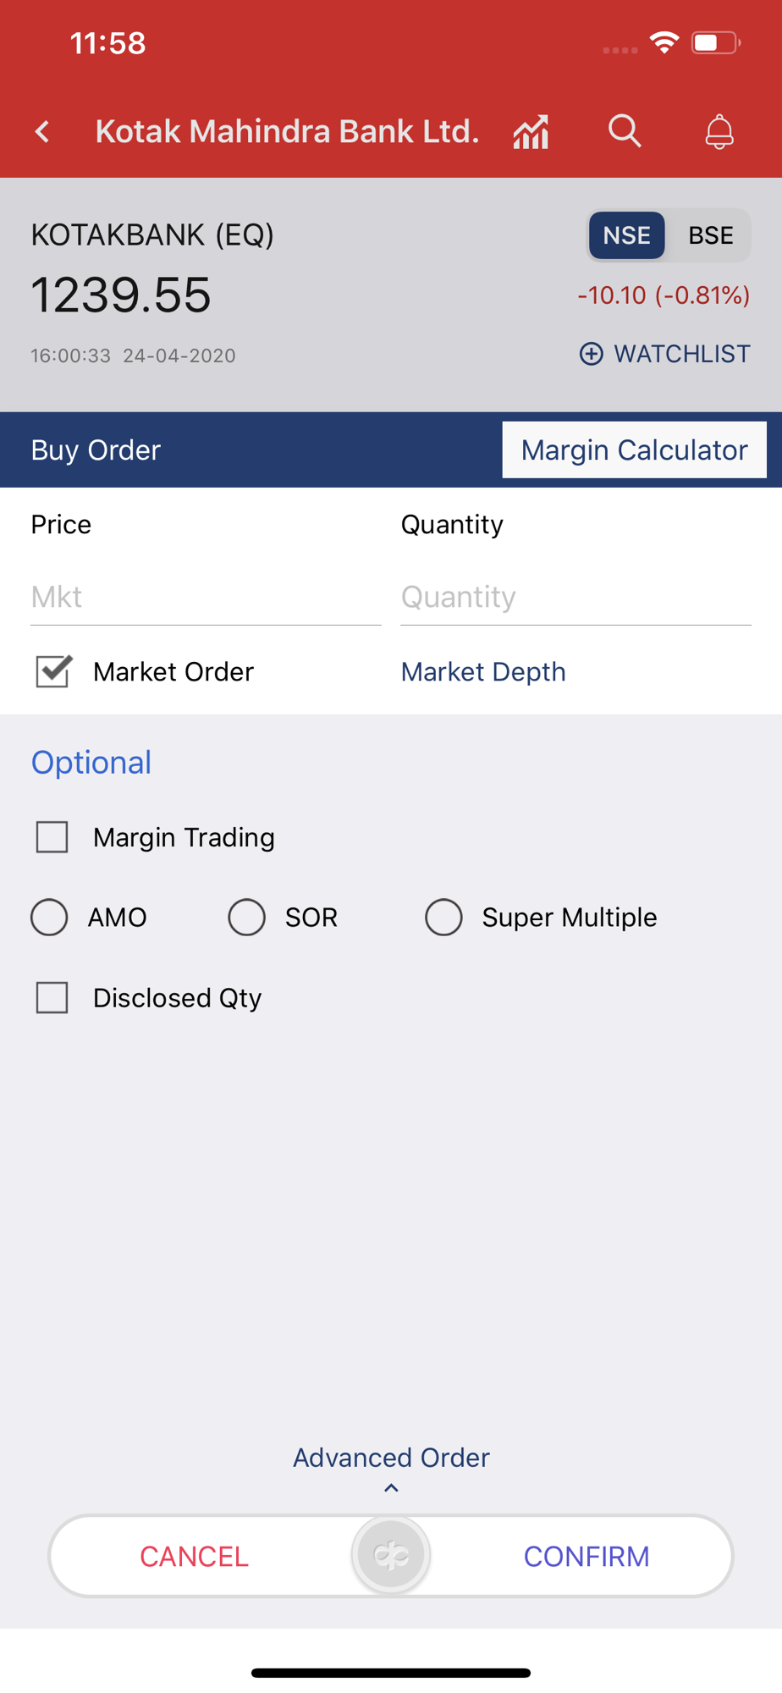Select the AMO radio option

[49, 917]
